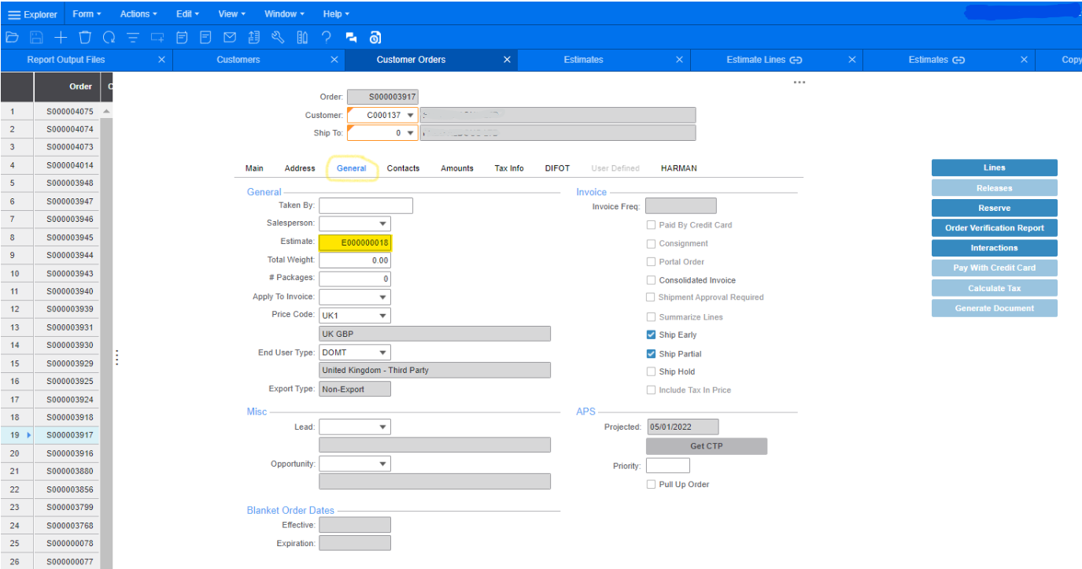Click the envelope mail icon
The width and height of the screenshot is (1082, 569).
pyautogui.click(x=230, y=37)
